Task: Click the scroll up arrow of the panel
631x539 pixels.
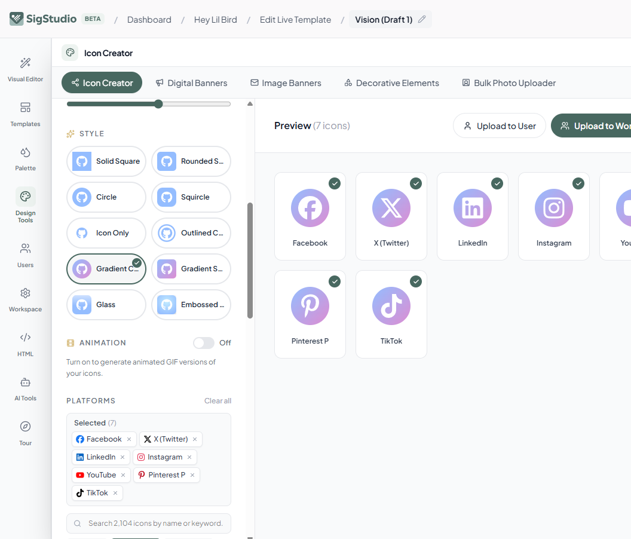Action: [x=250, y=104]
